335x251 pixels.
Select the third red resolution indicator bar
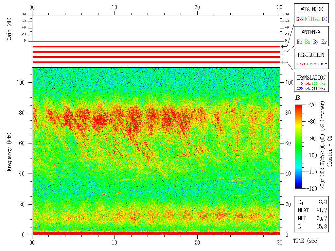click(156, 57)
